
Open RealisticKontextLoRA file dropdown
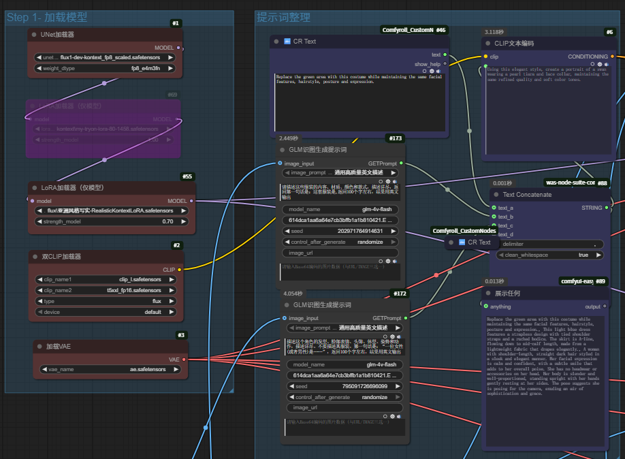(111, 210)
